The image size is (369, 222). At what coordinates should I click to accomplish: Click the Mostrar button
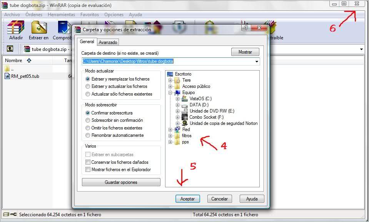click(x=245, y=52)
